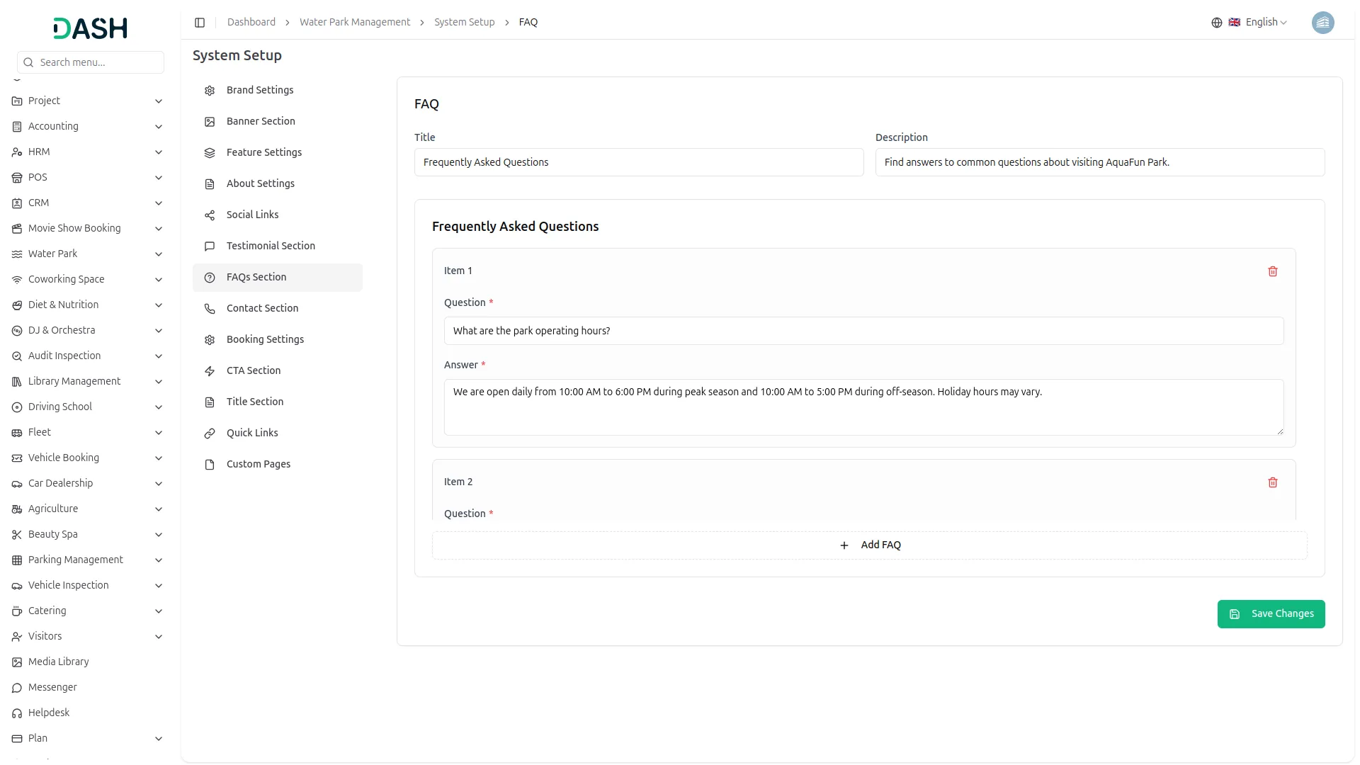1360x765 pixels.
Task: Open Testimonial Section settings
Action: pos(278,246)
